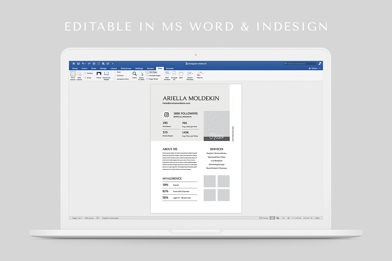
Task: Enable Focus mode in the ribbon
Action: [99, 75]
